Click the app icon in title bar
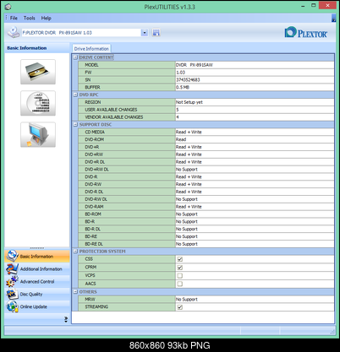This screenshot has height=352, width=340. pyautogui.click(x=8, y=7)
